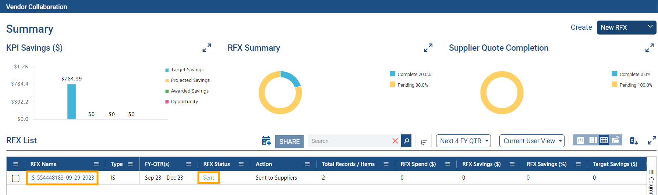Open the RFX Status column menu
Image resolution: width=658 pixels, height=195 pixels.
pyautogui.click(x=241, y=164)
